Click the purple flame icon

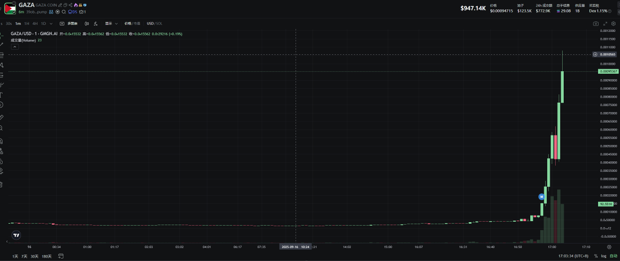pos(75,5)
